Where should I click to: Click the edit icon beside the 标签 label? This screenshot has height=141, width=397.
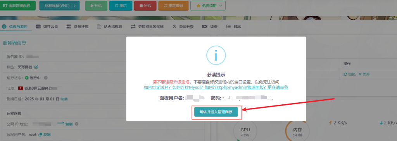[36, 67]
